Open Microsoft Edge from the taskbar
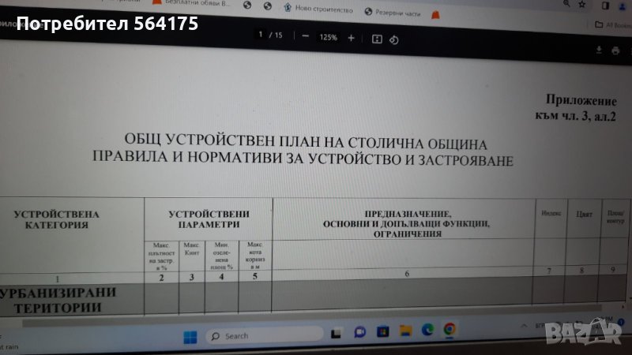The image size is (632, 355). coord(427,330)
